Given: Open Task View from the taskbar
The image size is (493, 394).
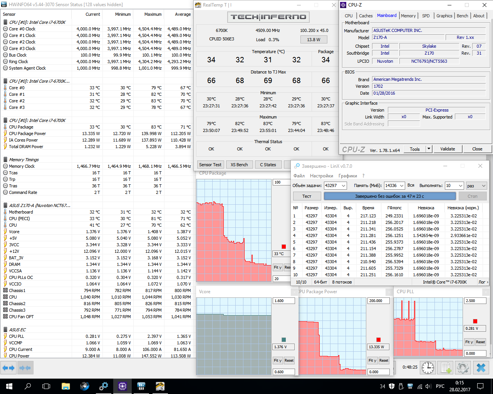Looking at the screenshot, I should click(x=46, y=386).
